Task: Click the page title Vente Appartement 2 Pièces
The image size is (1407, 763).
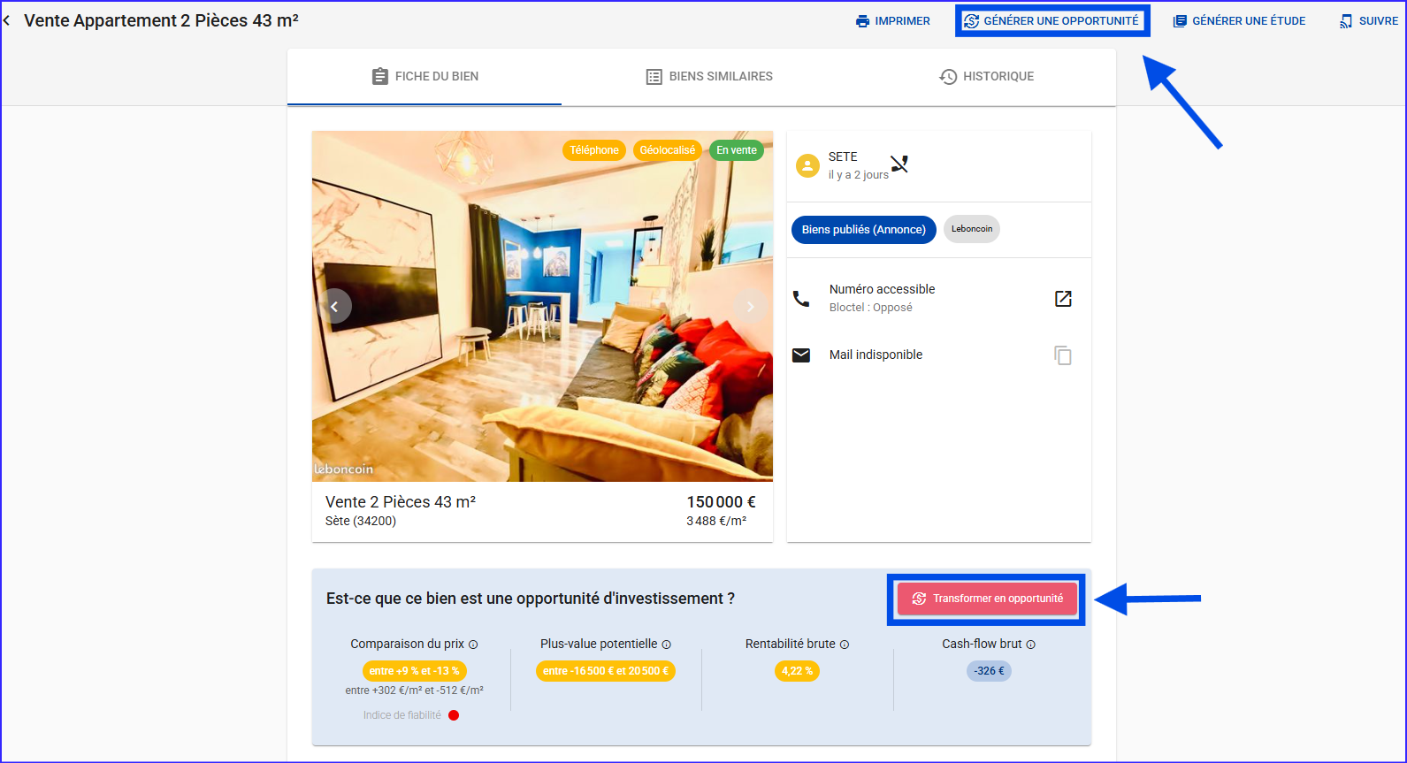Action: (161, 20)
